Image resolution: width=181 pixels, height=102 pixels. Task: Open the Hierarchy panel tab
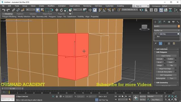(x=164, y=22)
